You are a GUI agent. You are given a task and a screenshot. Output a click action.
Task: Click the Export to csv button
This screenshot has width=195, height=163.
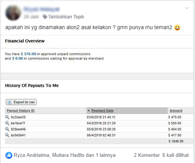coord(21,102)
